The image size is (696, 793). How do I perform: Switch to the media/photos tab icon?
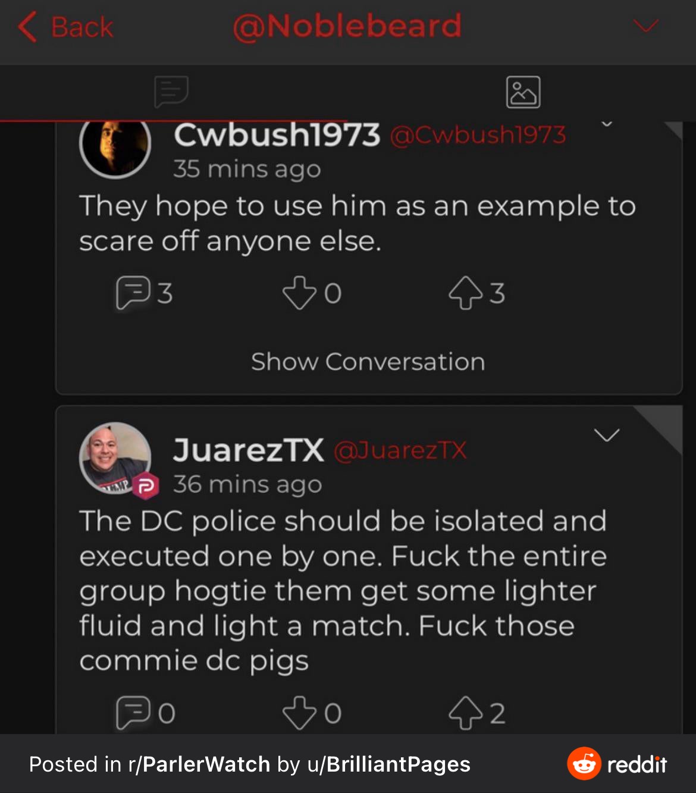[x=523, y=92]
